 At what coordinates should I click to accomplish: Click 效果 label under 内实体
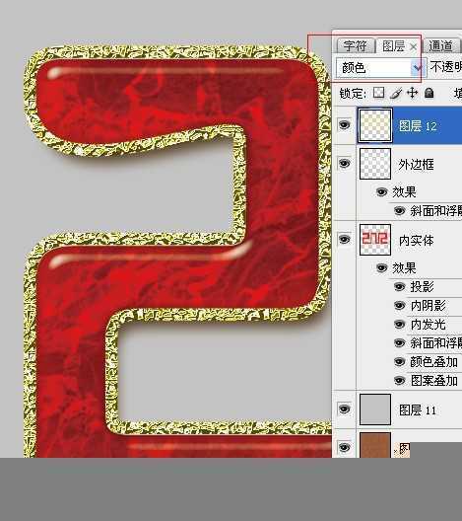point(404,267)
